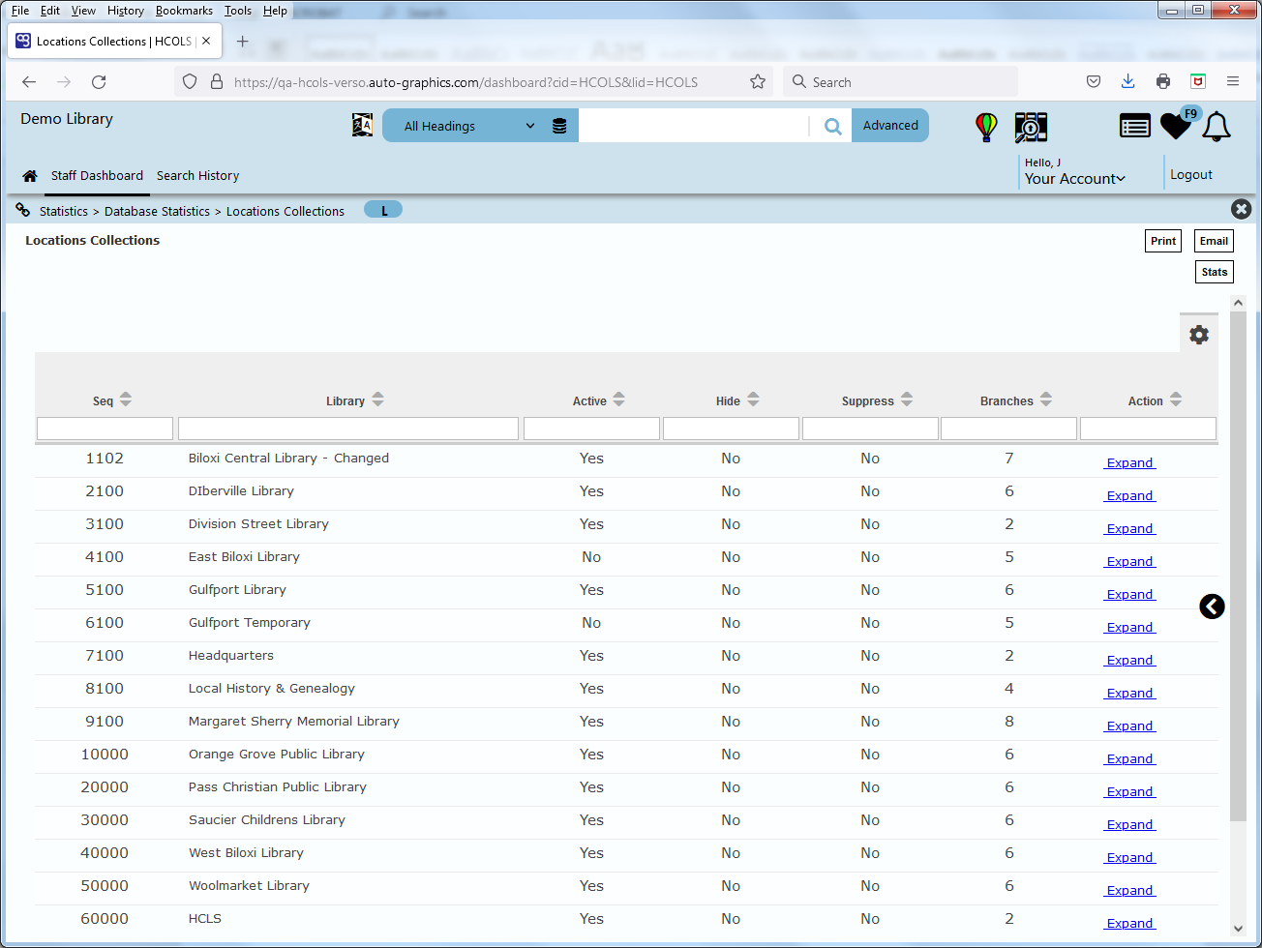The height and width of the screenshot is (948, 1262).
Task: Open the History menu
Action: [x=126, y=11]
